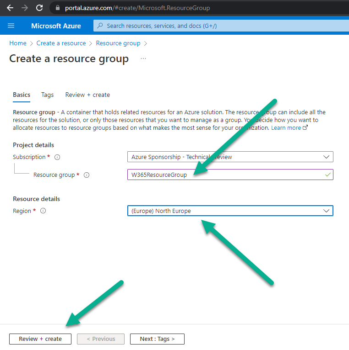Click the padlock site security icon
Image resolution: width=349 pixels, height=350 pixels.
click(58, 8)
